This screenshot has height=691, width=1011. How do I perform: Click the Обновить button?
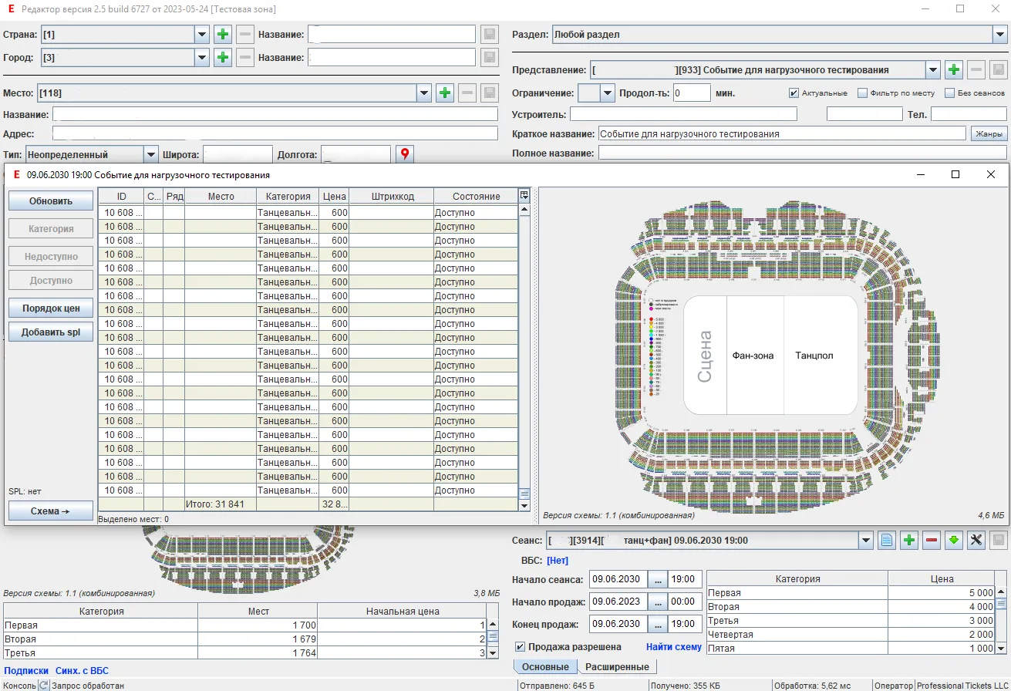tap(51, 201)
